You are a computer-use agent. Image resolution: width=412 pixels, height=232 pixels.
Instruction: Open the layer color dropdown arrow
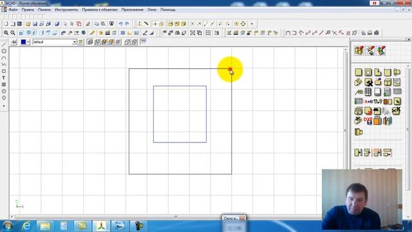click(28, 42)
